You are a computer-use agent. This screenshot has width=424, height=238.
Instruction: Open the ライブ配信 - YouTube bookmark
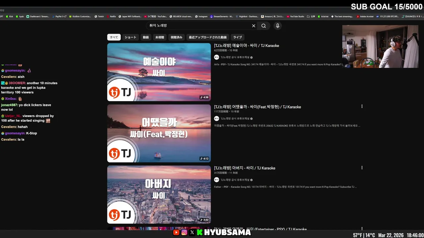[155, 16]
